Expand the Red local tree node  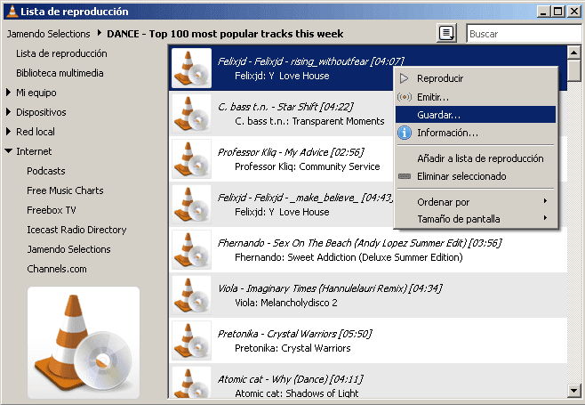(x=9, y=132)
